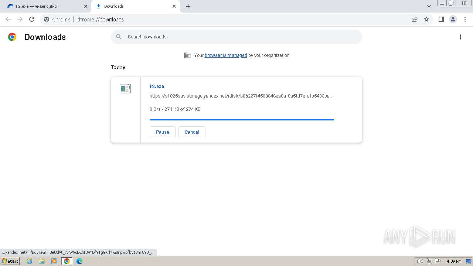Click the action center flag tray icon
This screenshot has width=473, height=266.
coord(438,261)
